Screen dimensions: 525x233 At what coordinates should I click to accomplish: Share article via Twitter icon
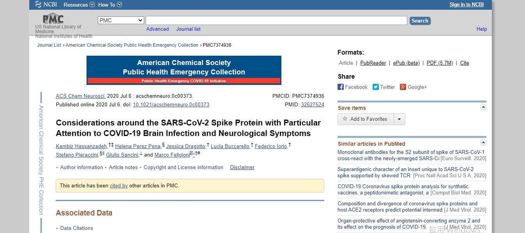click(x=376, y=87)
